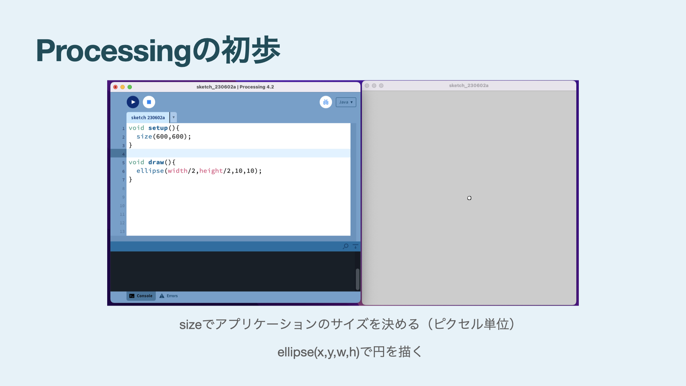
Task: Close the Processing editor window with the red button
Action: coord(115,87)
